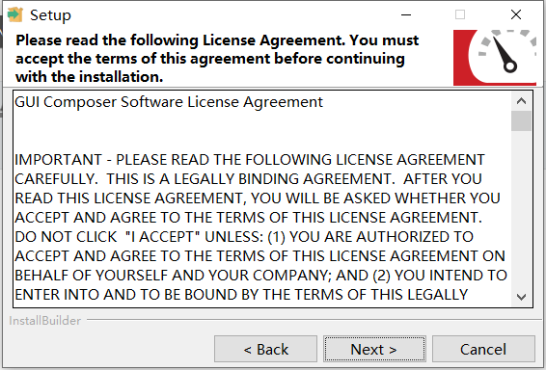546x370 pixels.
Task: Click the Setup installer icon in title bar
Action: pos(15,15)
